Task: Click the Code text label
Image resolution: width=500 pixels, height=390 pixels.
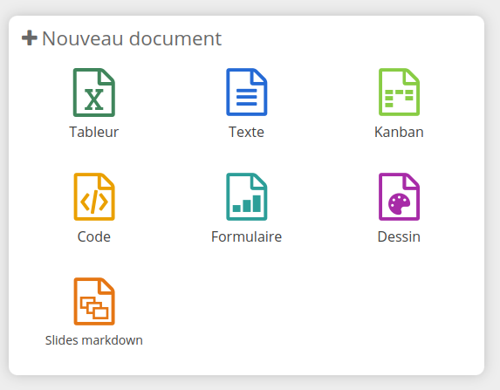Action: click(x=94, y=236)
